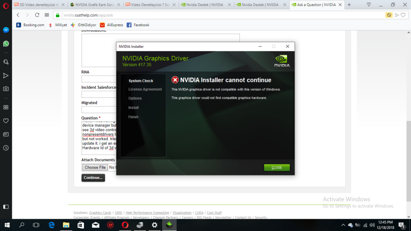Open AliExpress bookmark
411x231 pixels.
(111, 25)
